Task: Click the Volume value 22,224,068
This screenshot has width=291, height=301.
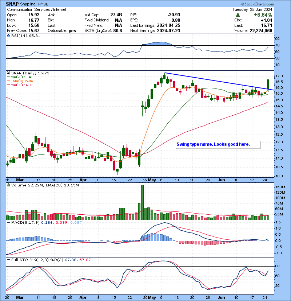Action: click(261, 31)
